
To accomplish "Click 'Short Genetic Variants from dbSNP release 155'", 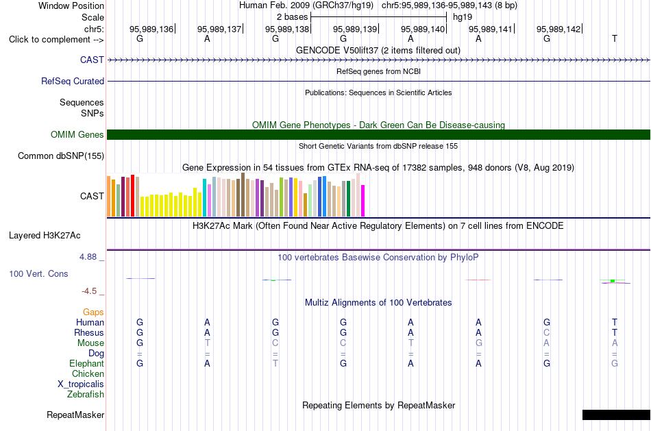I will pos(378,146).
